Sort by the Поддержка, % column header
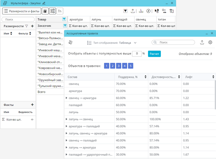The height and width of the screenshot is (159, 216). [x=130, y=77]
